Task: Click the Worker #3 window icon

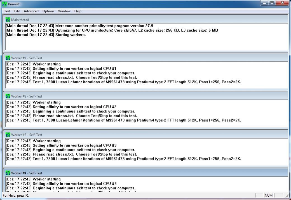Action: pos(8,135)
